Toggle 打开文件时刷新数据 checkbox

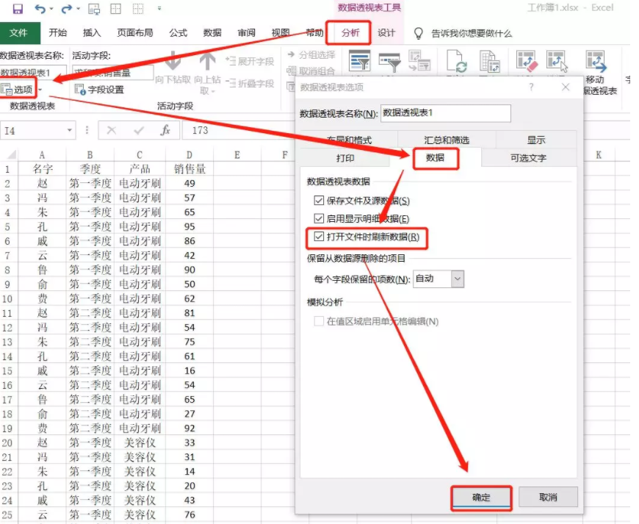(x=319, y=237)
